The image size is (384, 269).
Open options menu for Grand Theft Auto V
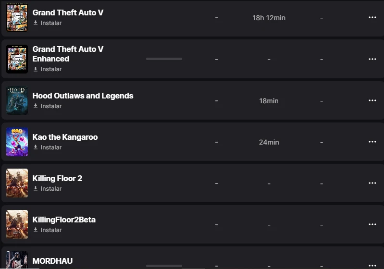[x=372, y=18]
